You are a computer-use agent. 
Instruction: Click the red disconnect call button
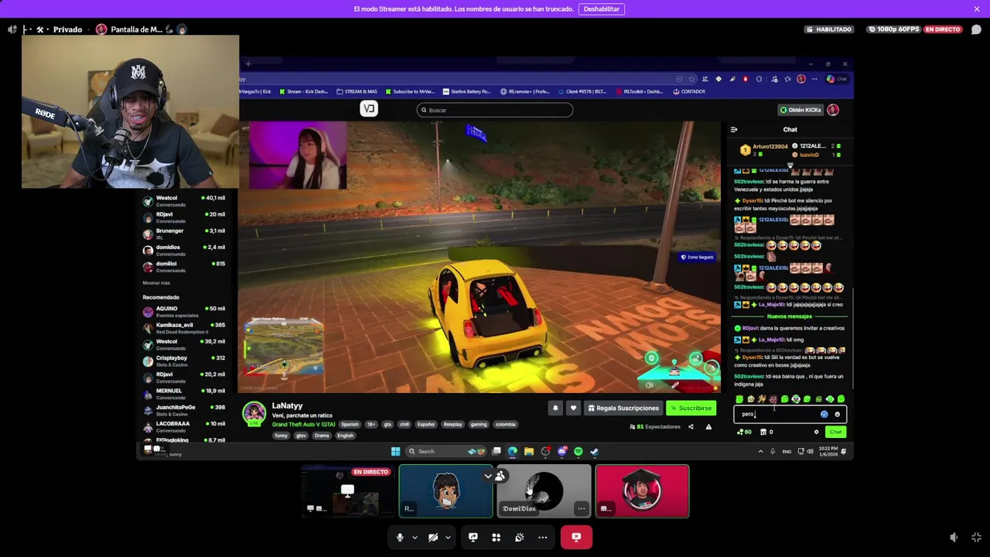pyautogui.click(x=576, y=537)
